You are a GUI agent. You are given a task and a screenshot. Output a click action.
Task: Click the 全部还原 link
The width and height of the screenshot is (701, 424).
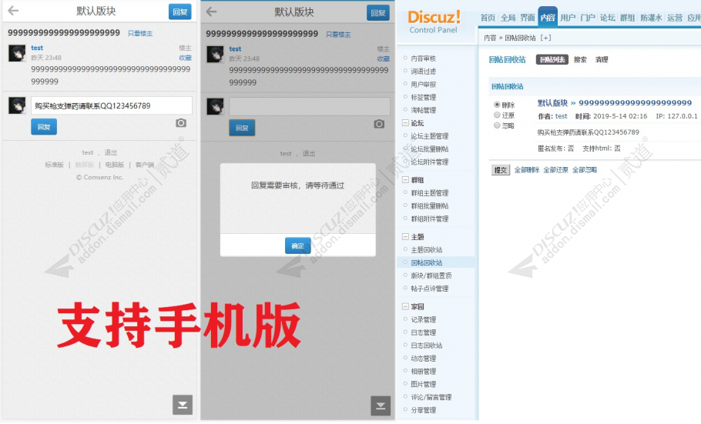coord(556,170)
